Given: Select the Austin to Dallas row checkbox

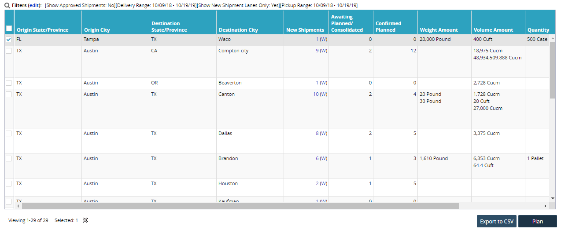Looking at the screenshot, I should tap(9, 134).
